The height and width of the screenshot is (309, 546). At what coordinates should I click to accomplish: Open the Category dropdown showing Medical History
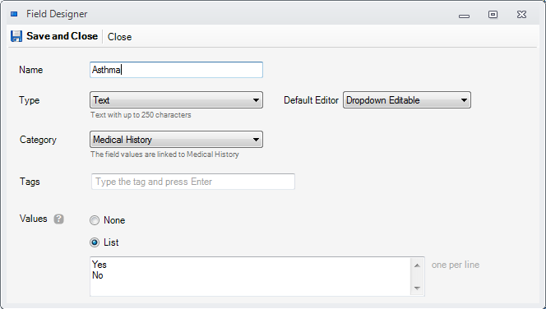(176, 140)
